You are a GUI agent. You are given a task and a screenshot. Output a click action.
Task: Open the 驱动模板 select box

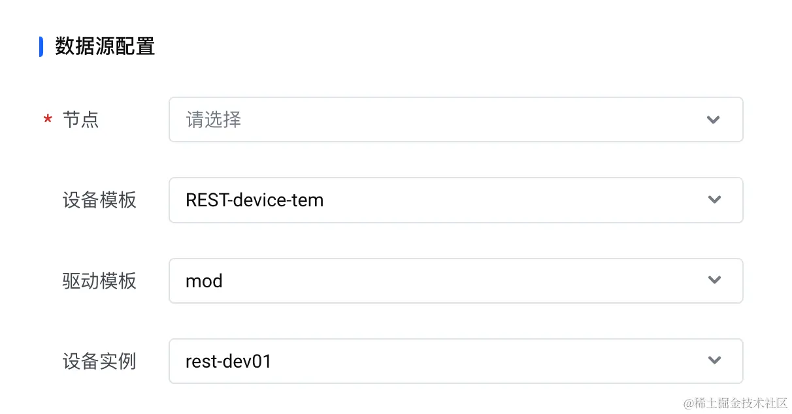455,281
